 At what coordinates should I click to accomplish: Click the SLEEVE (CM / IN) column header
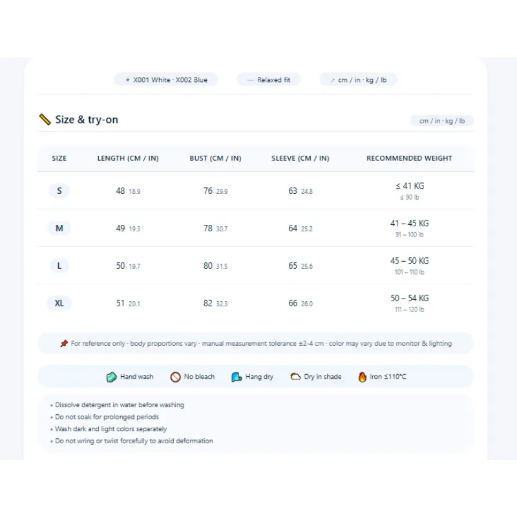tap(301, 158)
